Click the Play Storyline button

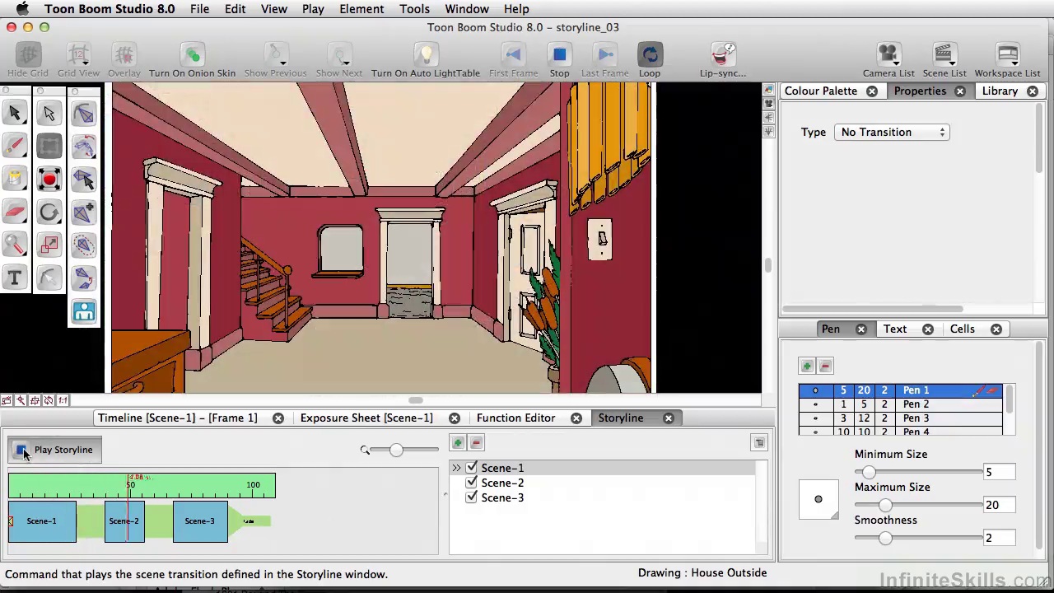pyautogui.click(x=54, y=450)
